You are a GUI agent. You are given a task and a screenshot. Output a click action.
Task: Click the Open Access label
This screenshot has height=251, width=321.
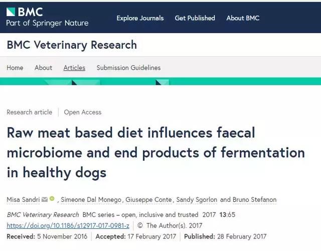tap(82, 112)
